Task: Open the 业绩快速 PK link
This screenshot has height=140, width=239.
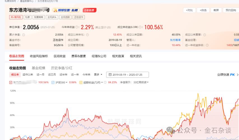Action: coord(226,75)
